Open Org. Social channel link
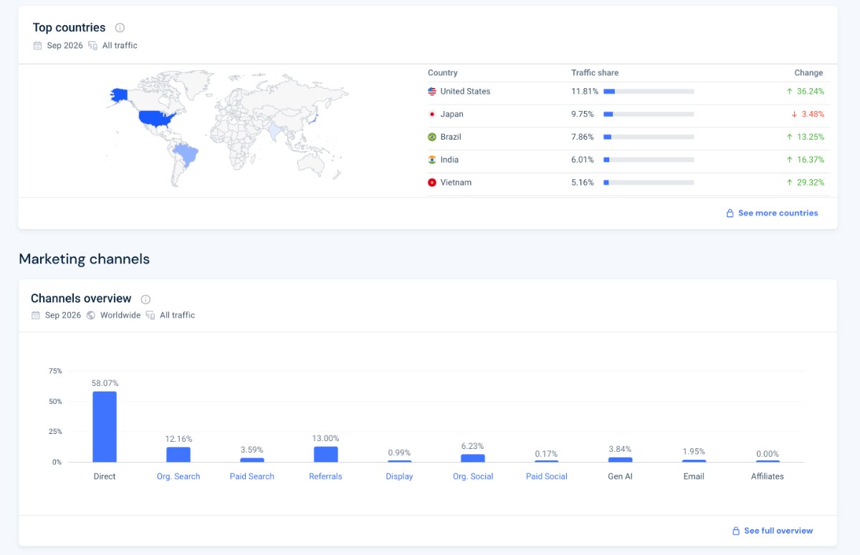 coord(473,477)
